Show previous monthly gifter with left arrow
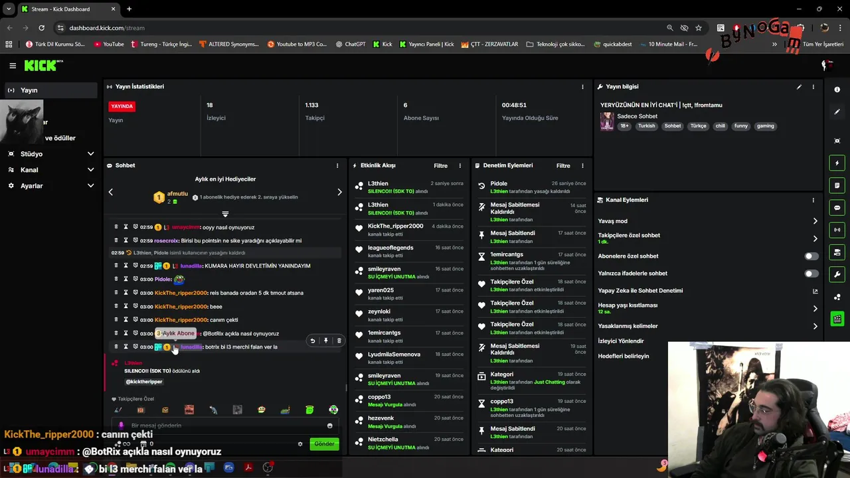 point(111,192)
